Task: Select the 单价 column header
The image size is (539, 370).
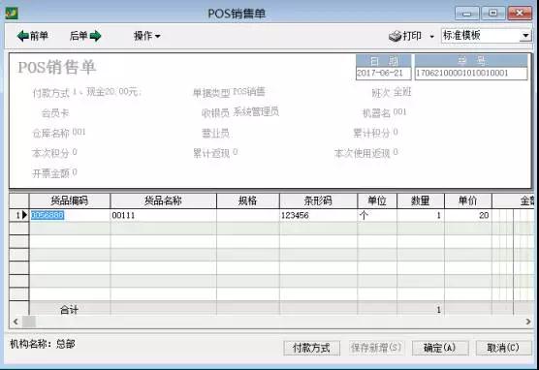Action: tap(468, 200)
